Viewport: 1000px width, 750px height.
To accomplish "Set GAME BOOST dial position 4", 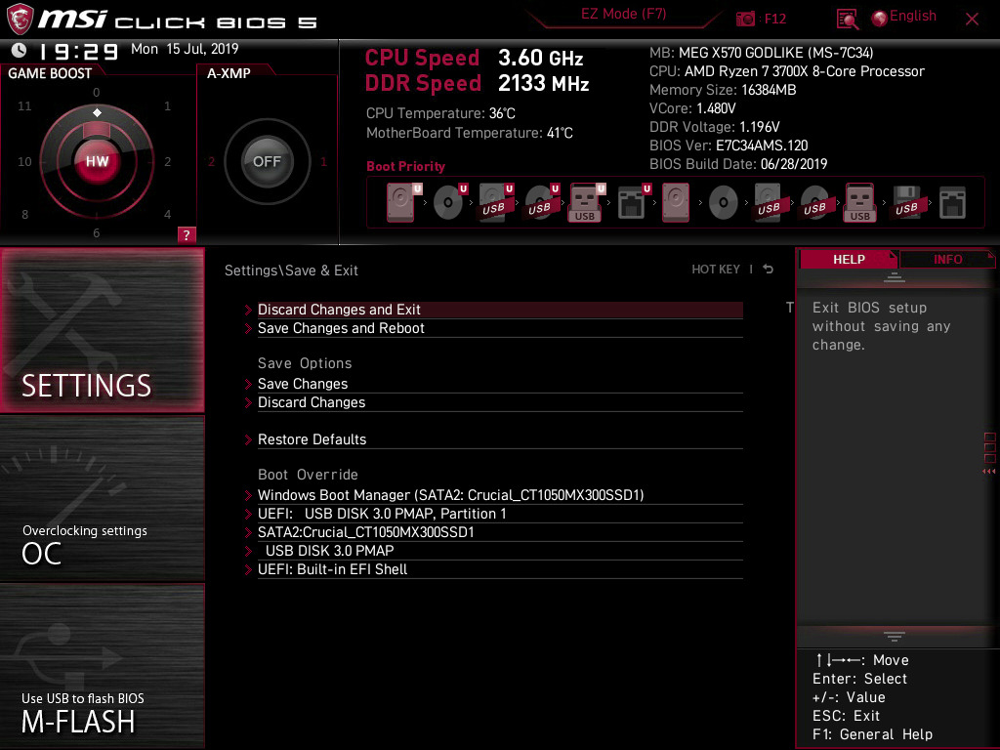I will tap(167, 214).
